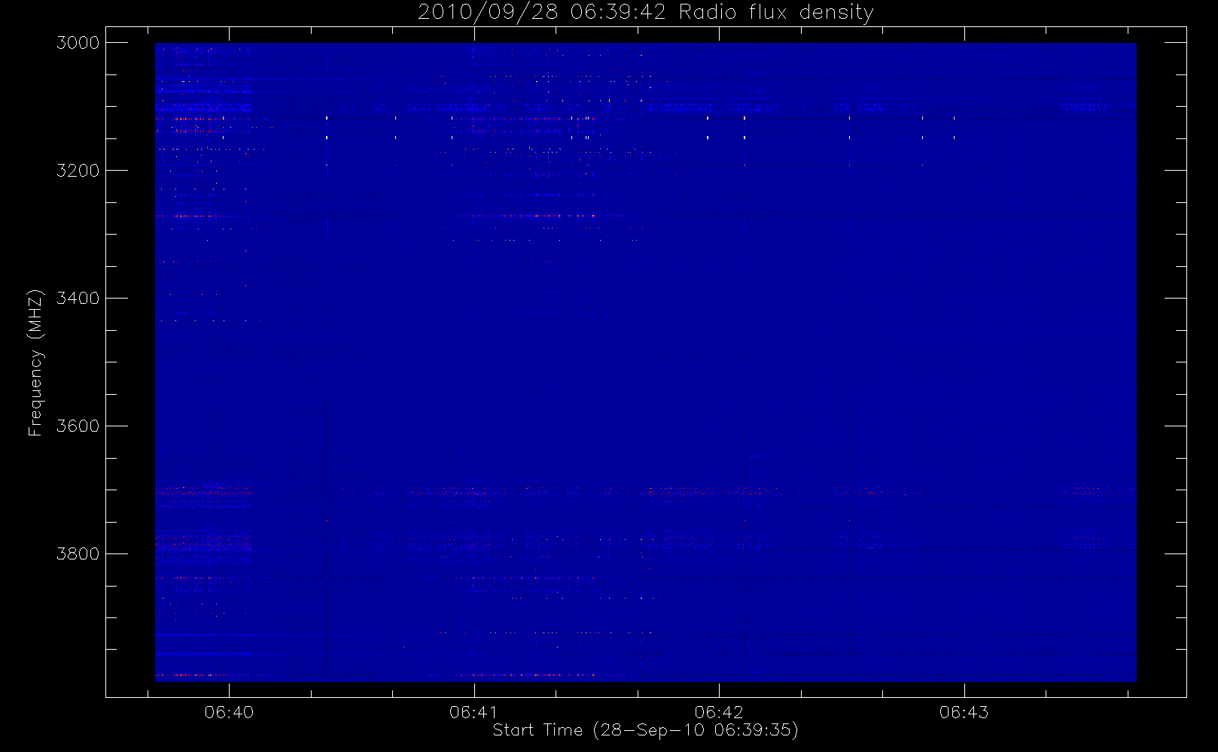Click the 3200 frequency axis label
Viewport: 1218px width, 752px height.
[78, 171]
